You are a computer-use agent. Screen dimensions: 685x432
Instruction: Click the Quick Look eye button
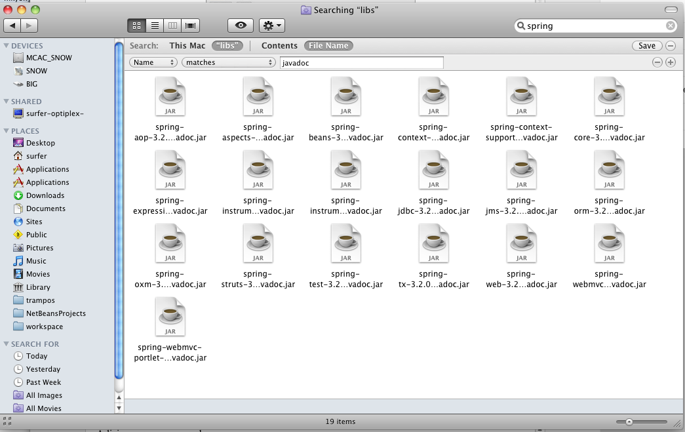click(241, 26)
